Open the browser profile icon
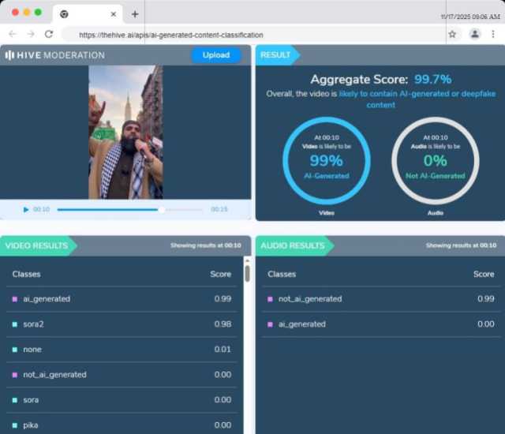The width and height of the screenshot is (505, 434). [x=475, y=35]
